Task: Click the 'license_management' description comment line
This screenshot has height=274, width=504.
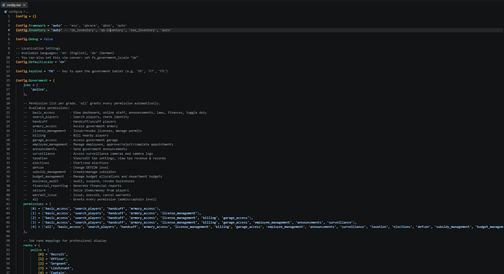Action: 83,132
